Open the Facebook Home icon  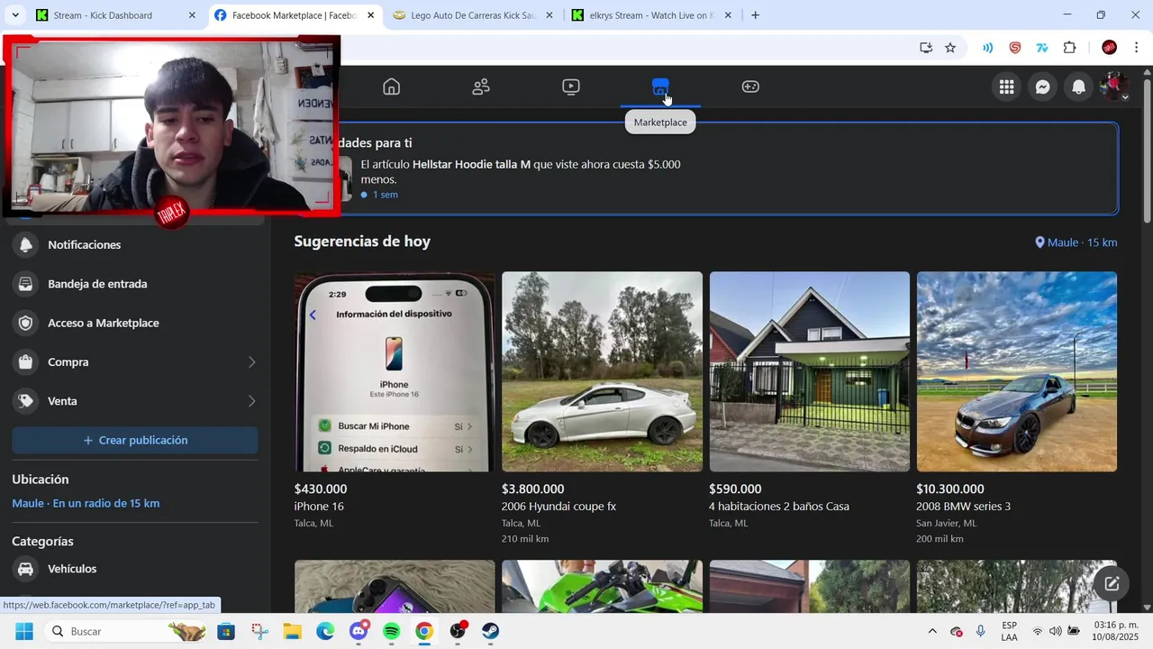point(391,87)
